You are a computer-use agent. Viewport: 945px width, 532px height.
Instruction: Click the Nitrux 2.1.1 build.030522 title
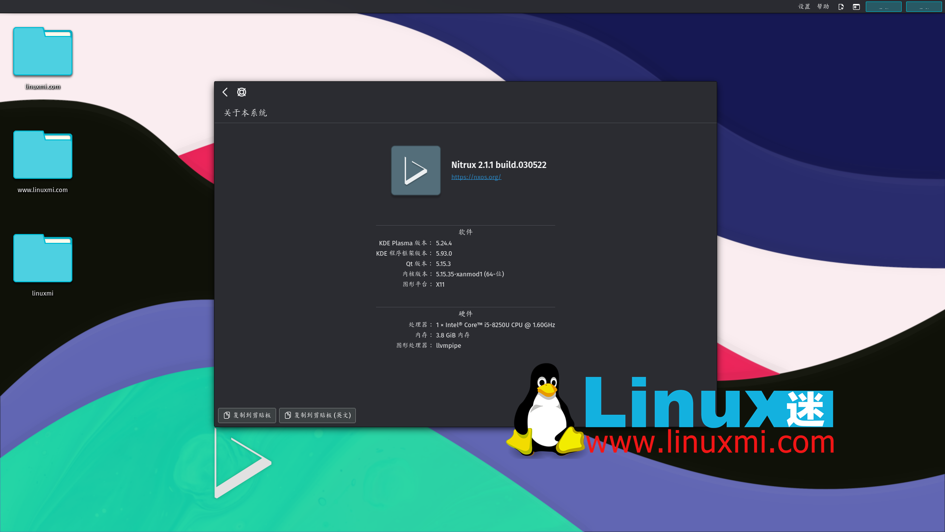click(x=499, y=165)
